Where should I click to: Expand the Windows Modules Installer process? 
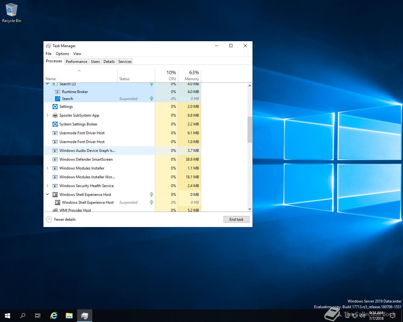(x=48, y=168)
